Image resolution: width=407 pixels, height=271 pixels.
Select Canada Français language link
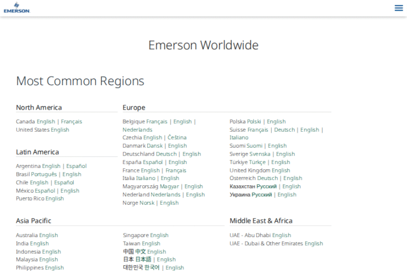coord(72,122)
